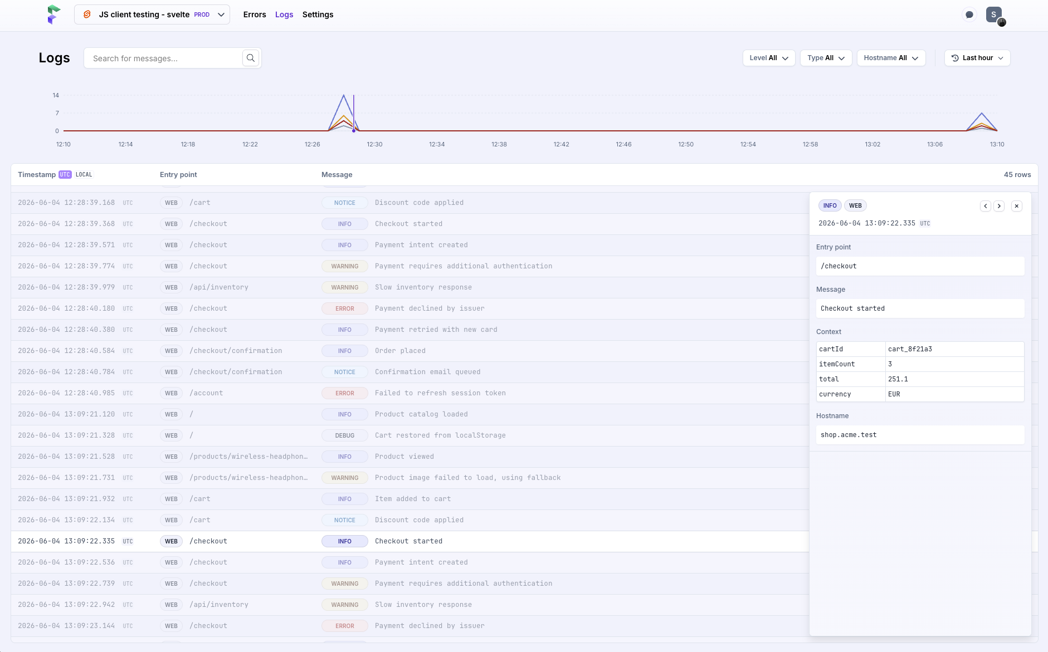The height and width of the screenshot is (652, 1048).
Task: Click the Timestamp column header
Action: point(37,174)
